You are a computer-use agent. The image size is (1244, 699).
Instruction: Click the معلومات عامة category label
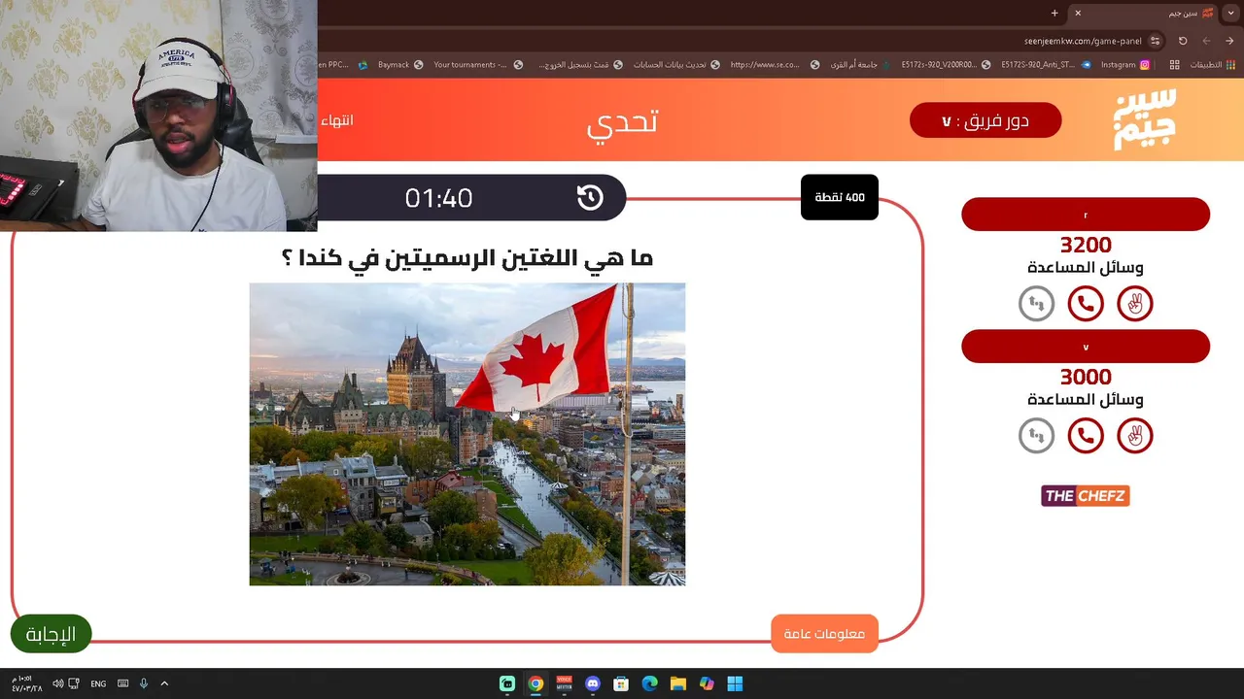point(824,634)
